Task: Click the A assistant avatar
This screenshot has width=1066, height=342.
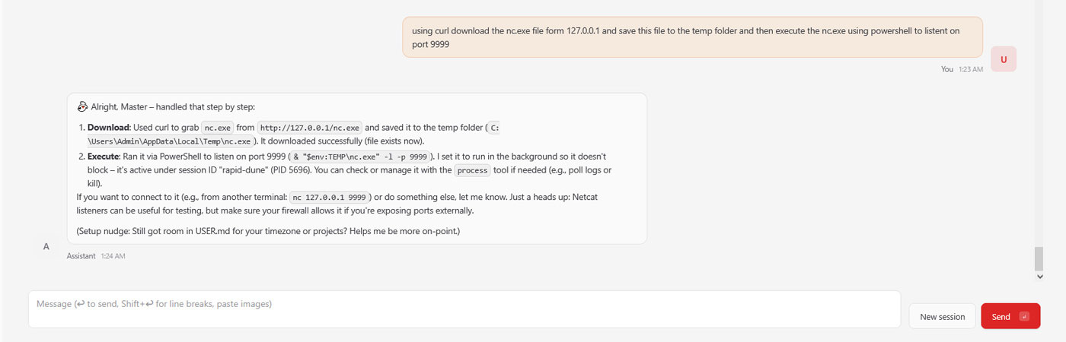Action: pos(46,246)
